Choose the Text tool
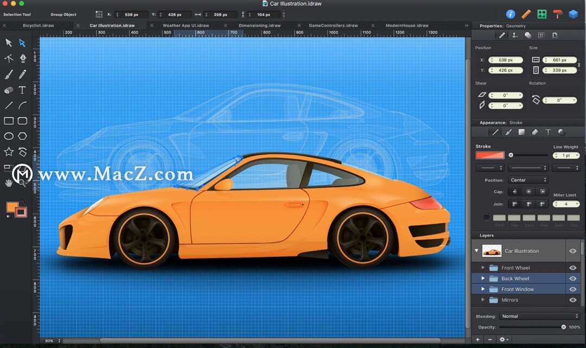 (x=22, y=90)
